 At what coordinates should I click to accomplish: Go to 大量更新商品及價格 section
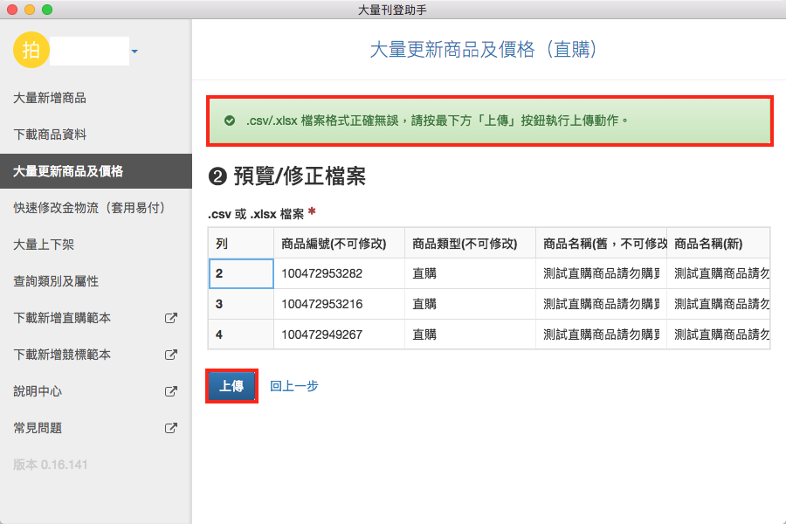pyautogui.click(x=68, y=171)
